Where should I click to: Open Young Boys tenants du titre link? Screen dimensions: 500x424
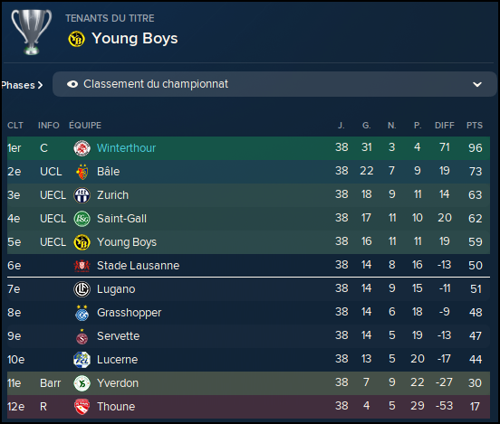135,39
